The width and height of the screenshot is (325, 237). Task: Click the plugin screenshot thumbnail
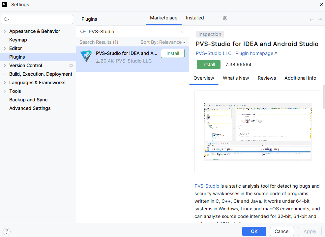(x=258, y=132)
